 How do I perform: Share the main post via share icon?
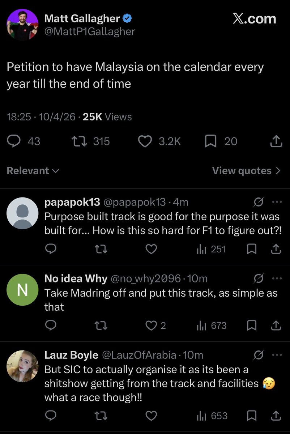276,141
